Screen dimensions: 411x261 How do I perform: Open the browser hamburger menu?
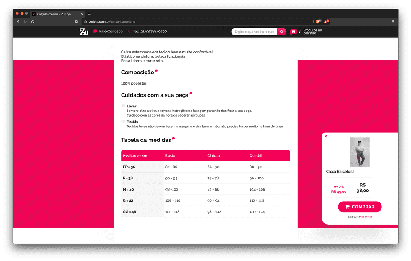pos(393,21)
